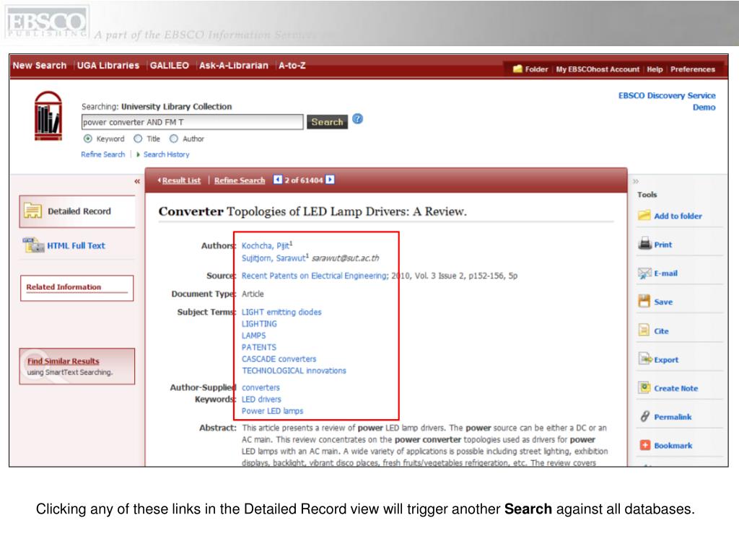Click the Cite document icon

[x=644, y=330]
